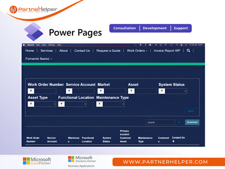
Task: Click the Power Pages logo icon
Action: (x=34, y=32)
